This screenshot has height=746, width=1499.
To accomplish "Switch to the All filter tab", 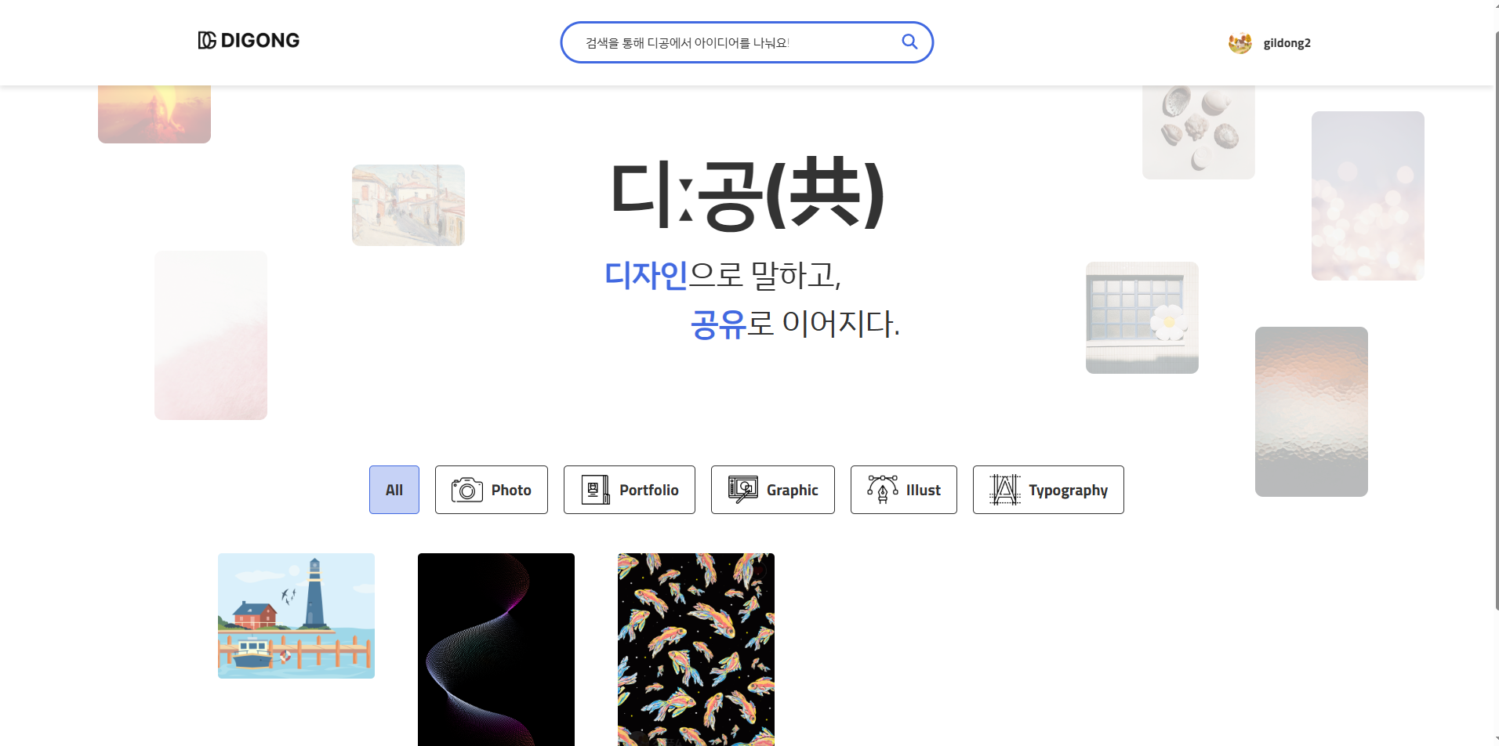I will pyautogui.click(x=394, y=489).
